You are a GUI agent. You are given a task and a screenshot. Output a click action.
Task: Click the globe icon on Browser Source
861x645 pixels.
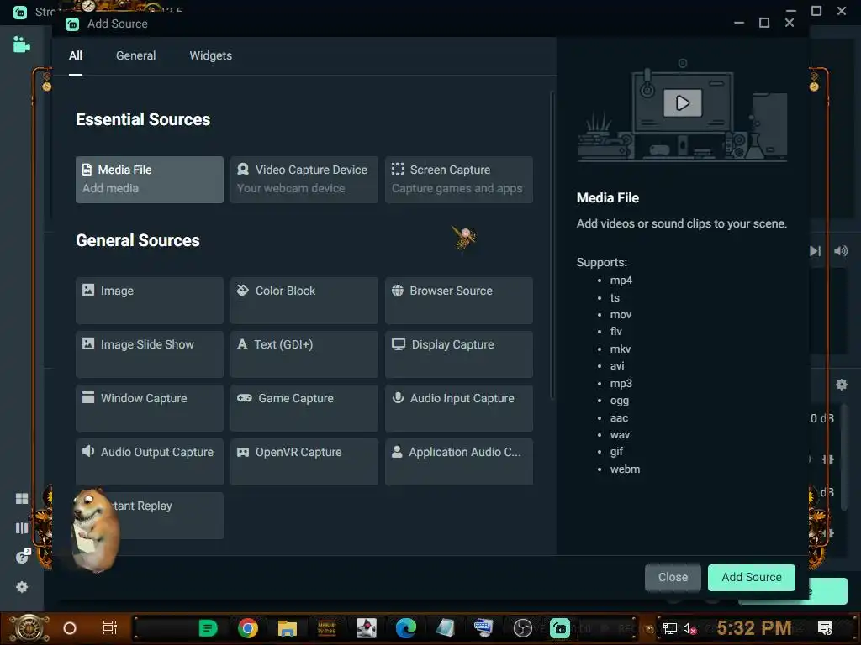tap(398, 290)
